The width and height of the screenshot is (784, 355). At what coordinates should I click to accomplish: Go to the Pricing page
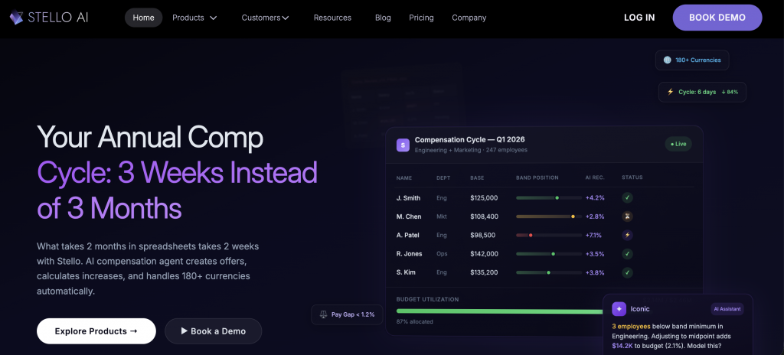pos(421,18)
